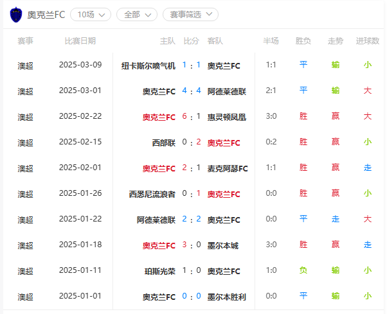This screenshot has width=387, height=314.
Task: Click the 赛事 column header
Action: coord(25,41)
